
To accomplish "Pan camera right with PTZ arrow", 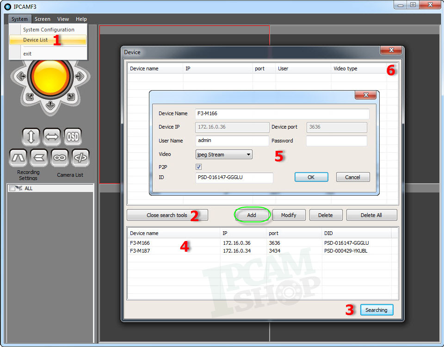I will coord(80,76).
